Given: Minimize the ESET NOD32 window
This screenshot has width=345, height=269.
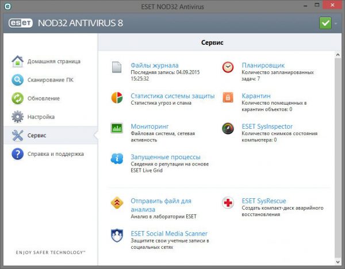Looking at the screenshot, I should 305,6.
